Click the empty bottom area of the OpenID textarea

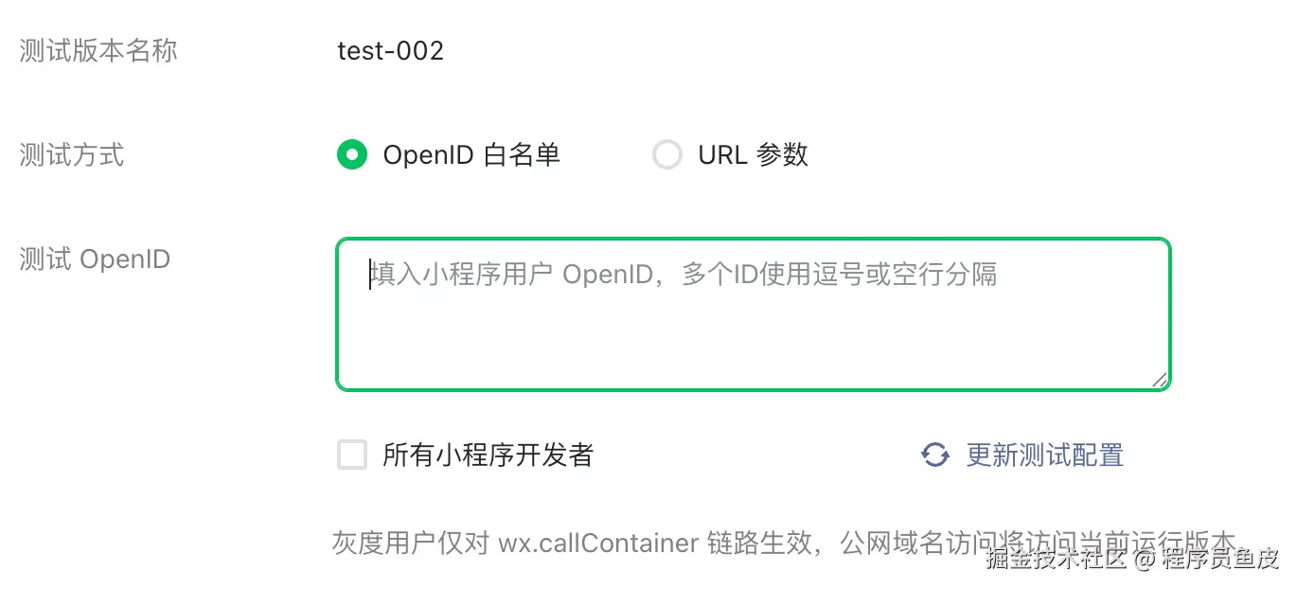pyautogui.click(x=754, y=355)
